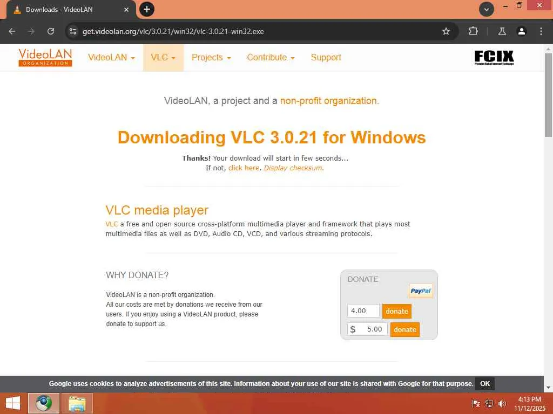Click the browser back arrow
The width and height of the screenshot is (553, 414).
click(x=12, y=31)
